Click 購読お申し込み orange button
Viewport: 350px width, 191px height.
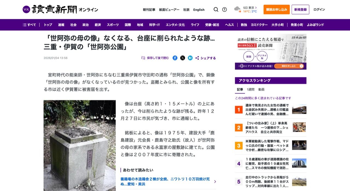pyautogui.click(x=276, y=10)
